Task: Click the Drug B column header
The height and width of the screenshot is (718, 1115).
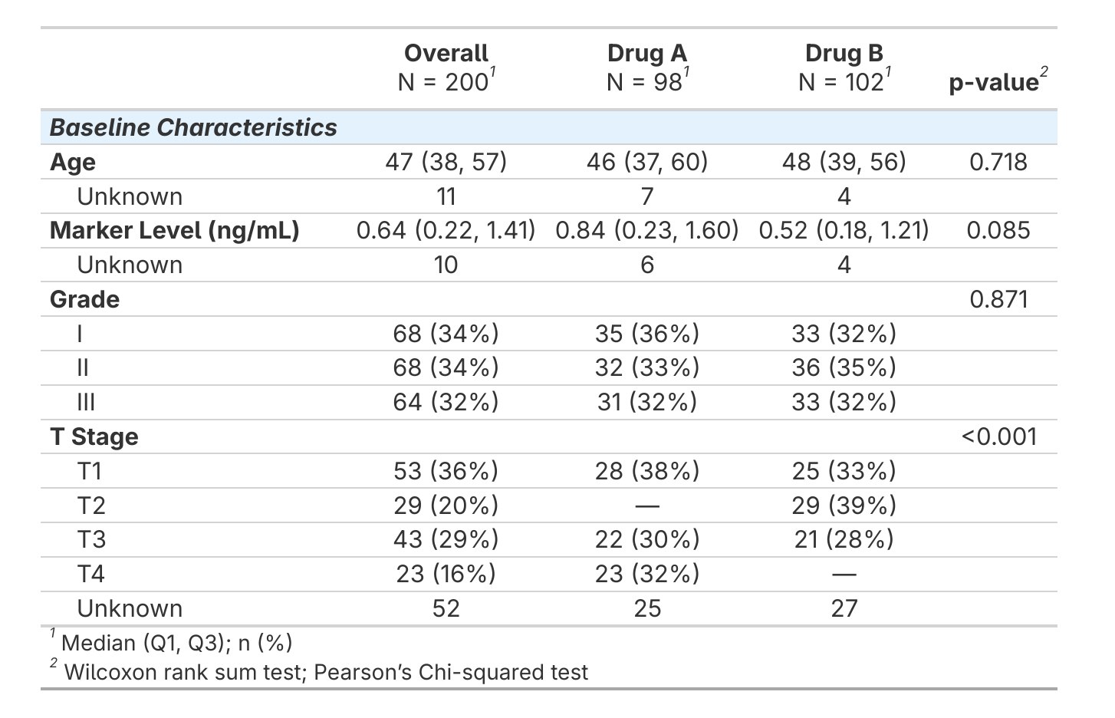Action: pyautogui.click(x=844, y=68)
